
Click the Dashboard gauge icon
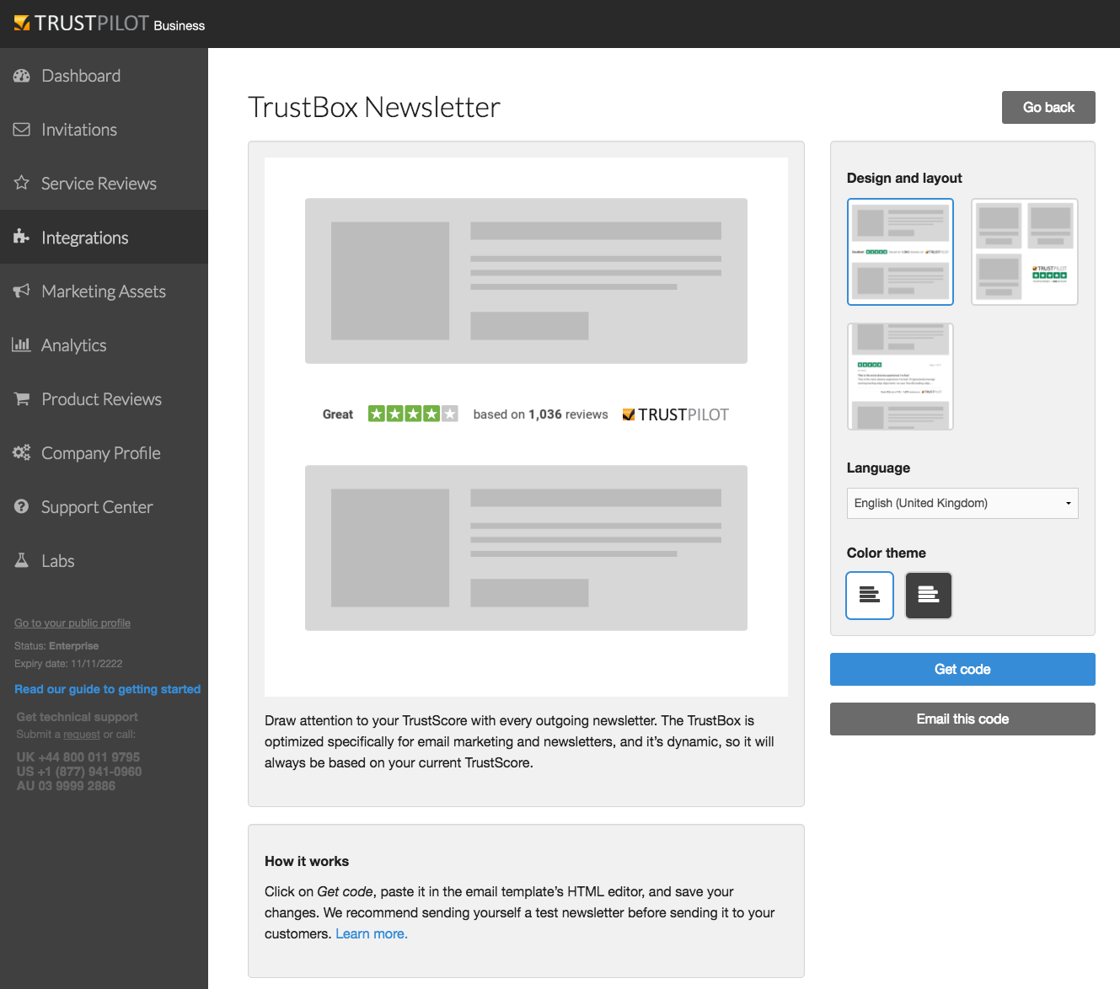click(x=22, y=76)
